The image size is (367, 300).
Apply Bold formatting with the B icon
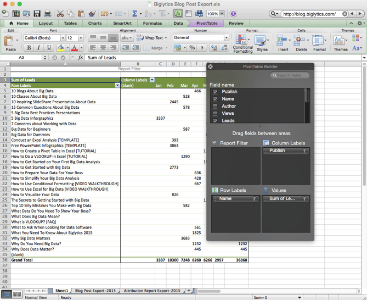pyautogui.click(x=29, y=48)
